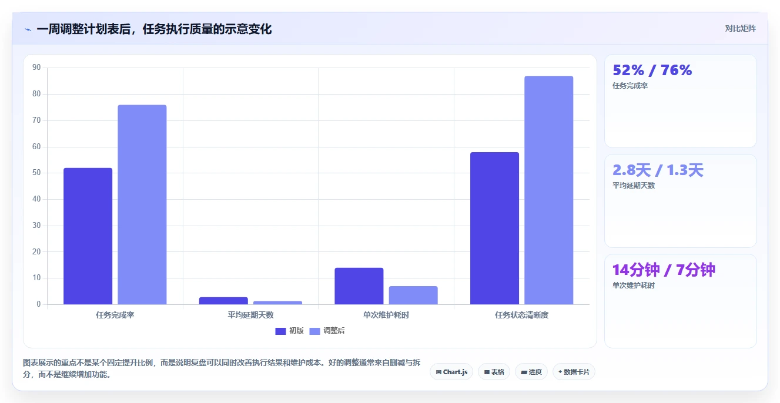Viewport: 780px width, 403px height.
Task: Click the y-axis value 50
Action: tap(36, 173)
